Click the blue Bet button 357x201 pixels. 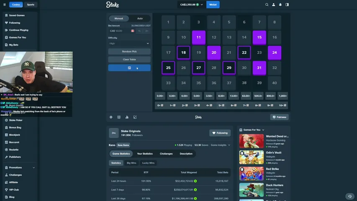click(x=129, y=68)
